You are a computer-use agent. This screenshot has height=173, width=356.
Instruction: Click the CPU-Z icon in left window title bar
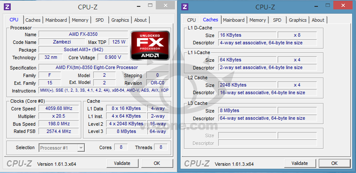pos(8,7)
